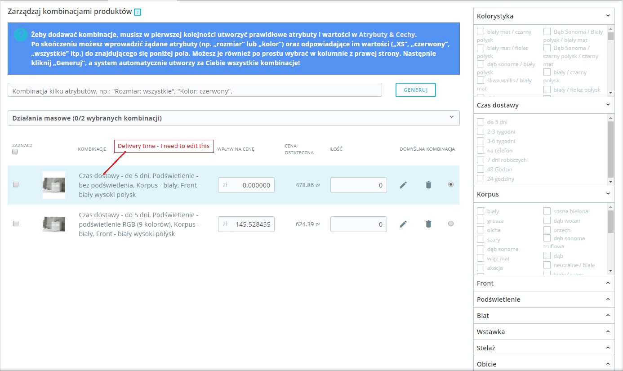Check 'na telefon' delivery time option
This screenshot has height=371, width=623.
click(481, 150)
